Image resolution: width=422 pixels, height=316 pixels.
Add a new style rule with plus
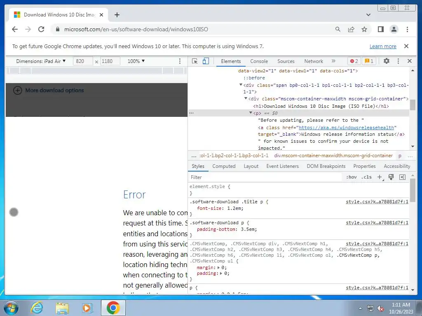tap(380, 177)
